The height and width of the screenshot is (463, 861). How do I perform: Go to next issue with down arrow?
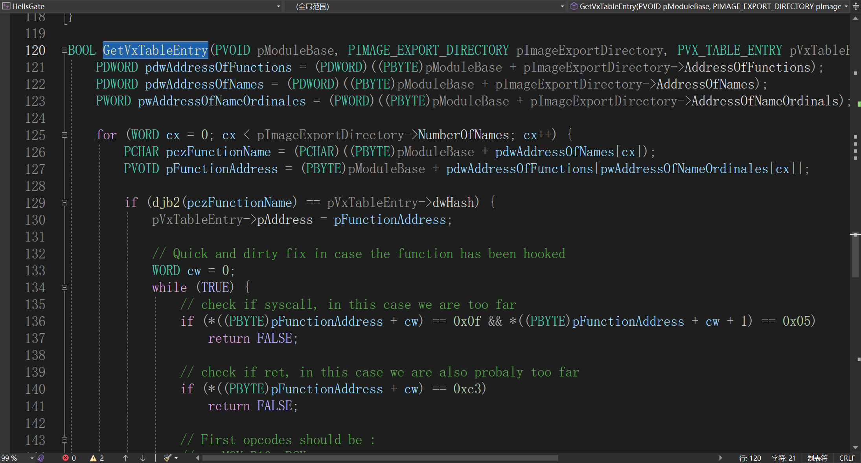(x=143, y=458)
